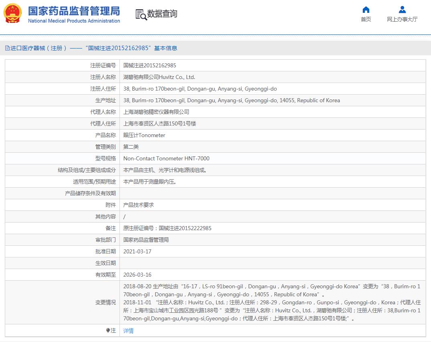The height and width of the screenshot is (342, 431).
Task: Select the expiry date 2026-03-16
Action: click(137, 275)
